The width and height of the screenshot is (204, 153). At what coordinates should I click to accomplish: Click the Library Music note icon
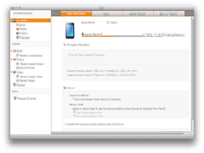tap(14, 51)
